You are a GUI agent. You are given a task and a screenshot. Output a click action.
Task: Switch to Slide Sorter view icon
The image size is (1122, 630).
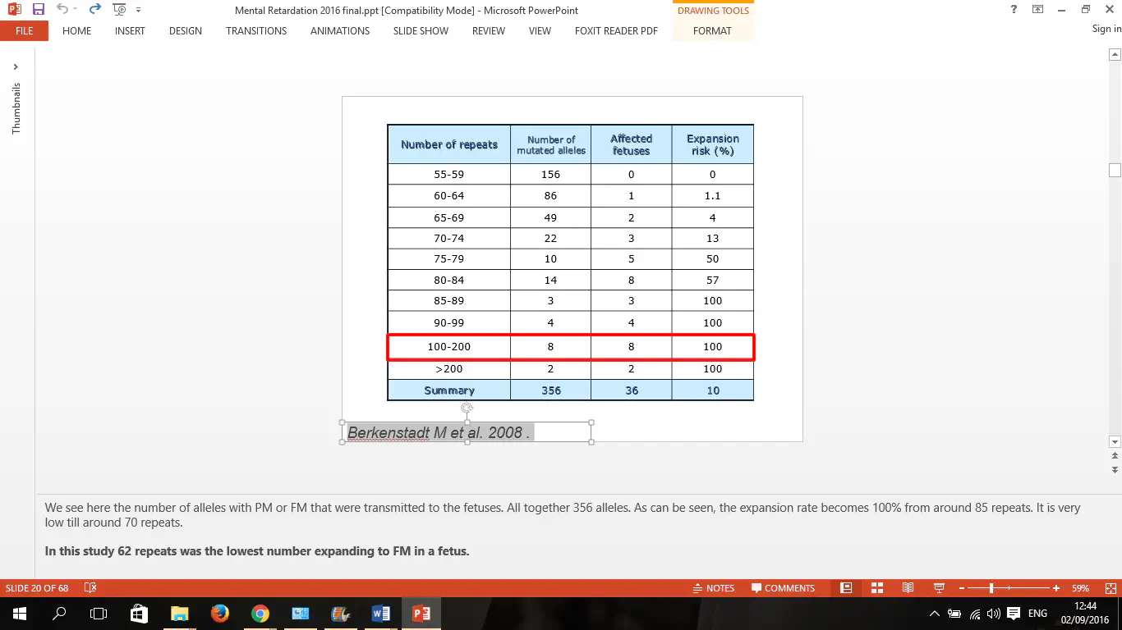click(876, 588)
